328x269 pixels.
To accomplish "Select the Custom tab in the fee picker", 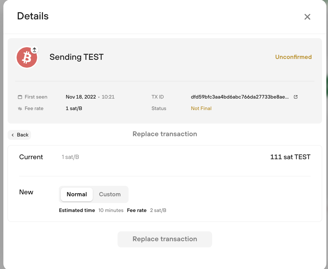I will pyautogui.click(x=110, y=194).
